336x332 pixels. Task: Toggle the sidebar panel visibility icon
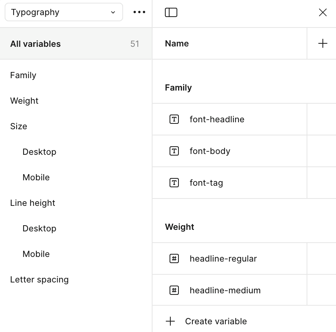coord(171,12)
